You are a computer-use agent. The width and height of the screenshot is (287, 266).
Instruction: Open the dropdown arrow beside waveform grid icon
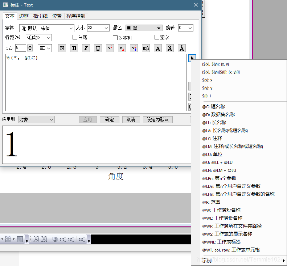coord(13,239)
